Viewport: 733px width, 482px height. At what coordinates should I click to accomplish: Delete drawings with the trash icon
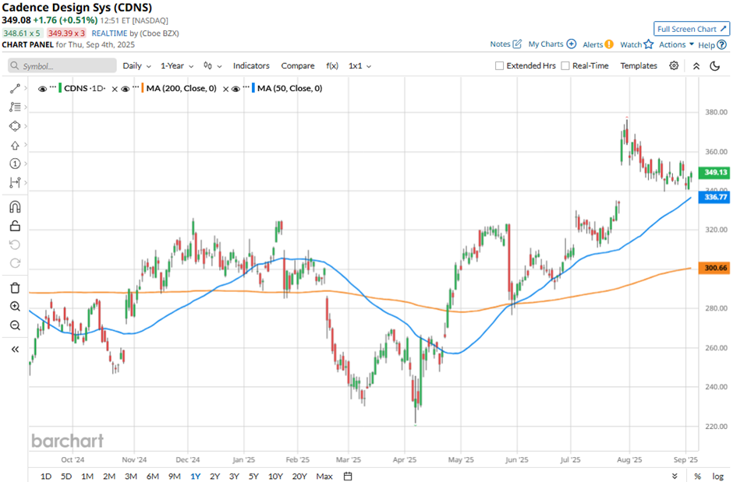coord(15,288)
